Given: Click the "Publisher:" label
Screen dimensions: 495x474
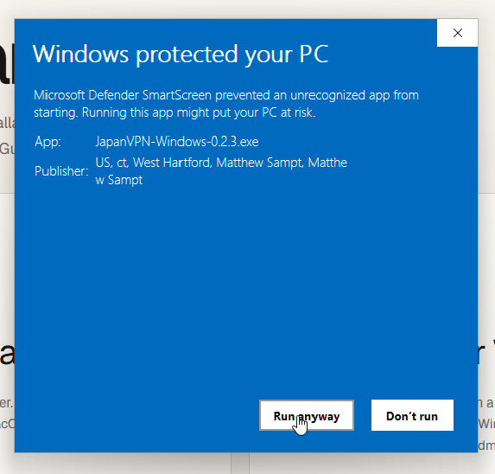Looking at the screenshot, I should point(61,171).
